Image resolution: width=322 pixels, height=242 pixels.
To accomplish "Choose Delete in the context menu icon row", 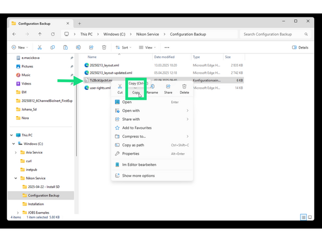I will [184, 89].
